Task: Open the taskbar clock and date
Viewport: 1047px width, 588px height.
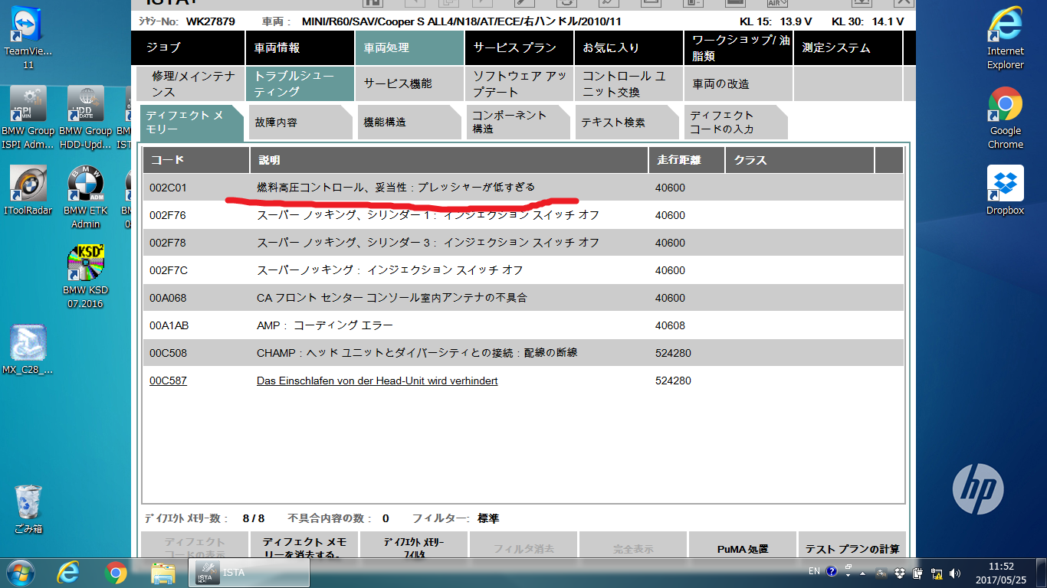Action: pos(1001,573)
